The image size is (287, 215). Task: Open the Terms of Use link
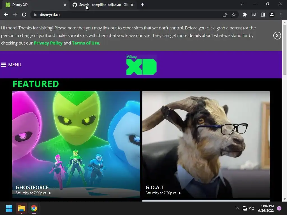85,43
